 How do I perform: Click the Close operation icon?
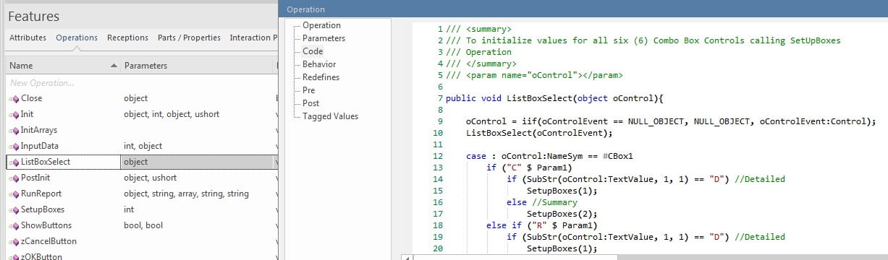click(14, 98)
